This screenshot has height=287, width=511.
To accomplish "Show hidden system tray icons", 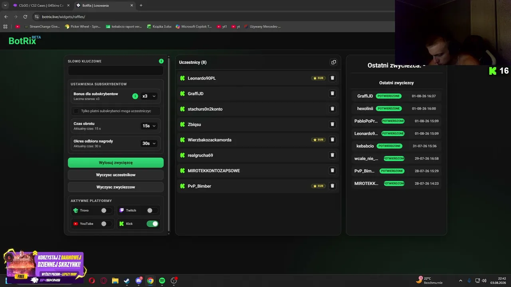I will click(460, 281).
